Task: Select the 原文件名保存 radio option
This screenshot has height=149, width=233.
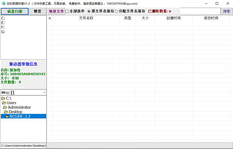Action: [89, 11]
